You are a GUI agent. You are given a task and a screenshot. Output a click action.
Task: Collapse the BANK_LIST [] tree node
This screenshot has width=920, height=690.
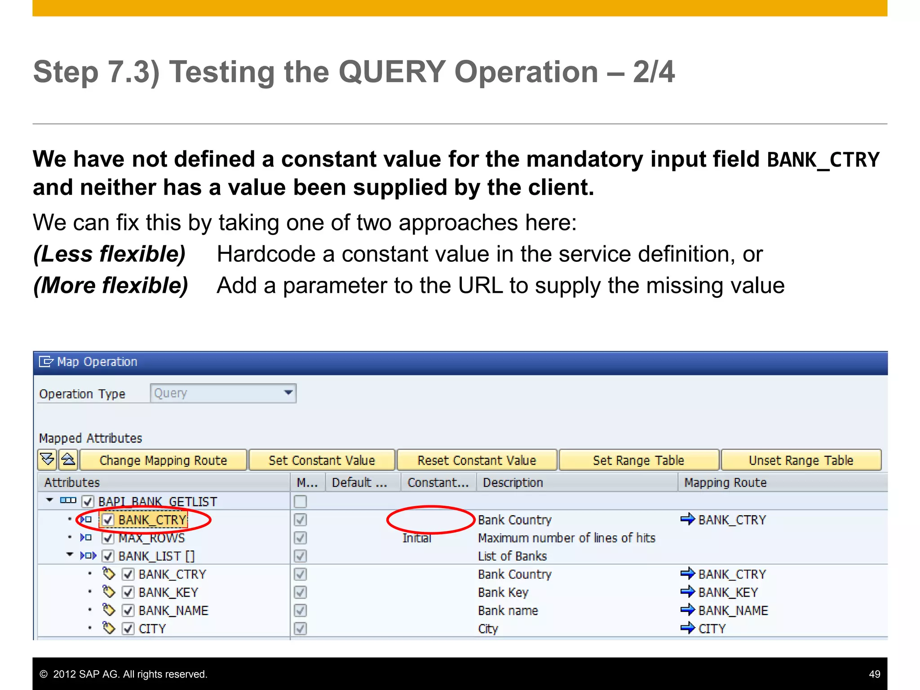point(70,555)
